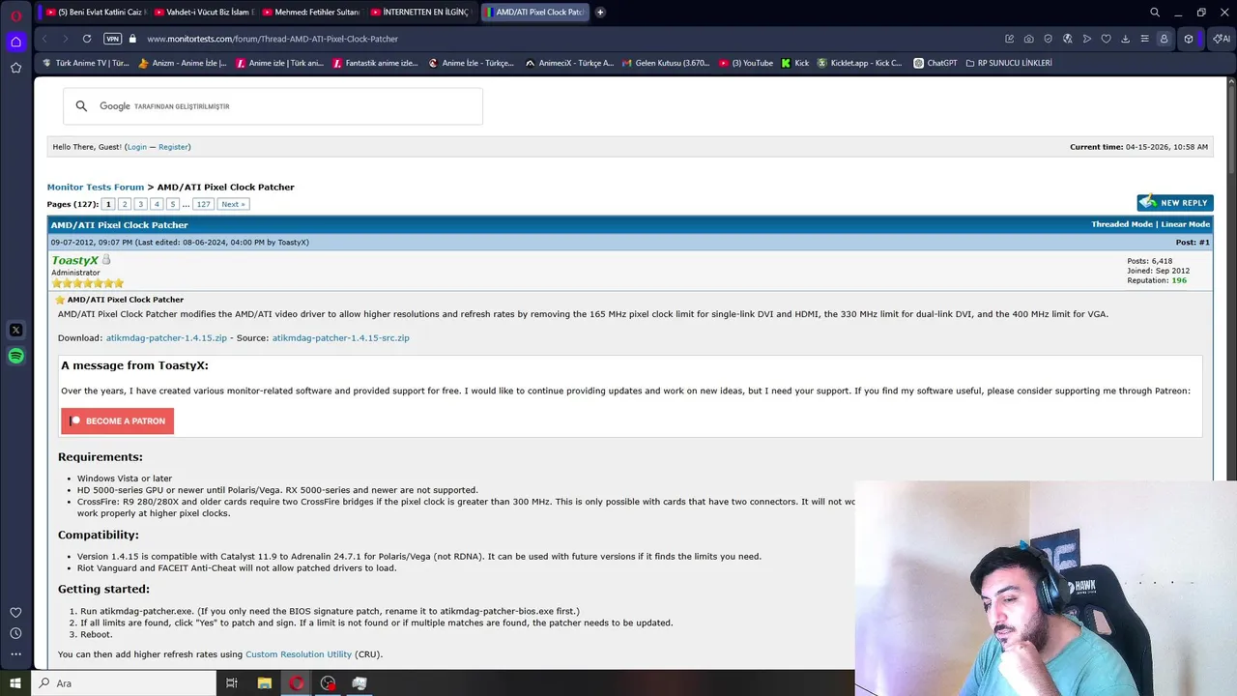Jump to last page 127
Viewport: 1237px width, 696px height.
click(203, 204)
